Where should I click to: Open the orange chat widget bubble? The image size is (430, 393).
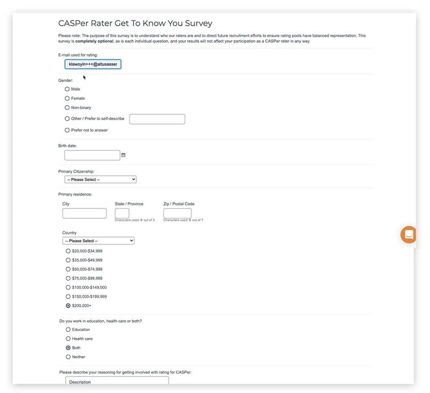point(408,235)
